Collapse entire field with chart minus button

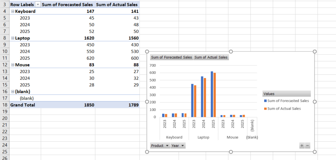(x=307, y=146)
